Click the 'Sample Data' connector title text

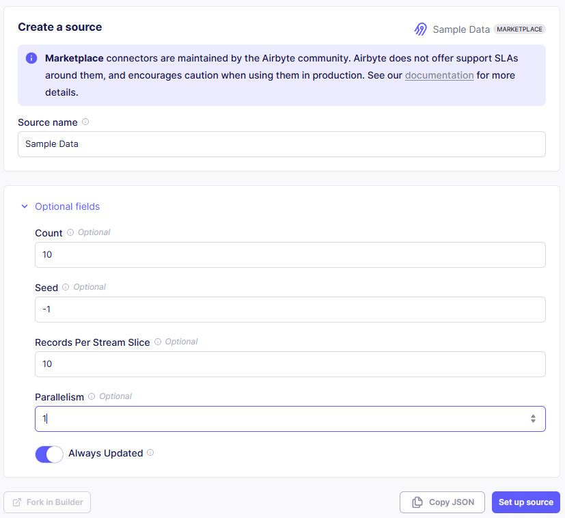(x=461, y=29)
